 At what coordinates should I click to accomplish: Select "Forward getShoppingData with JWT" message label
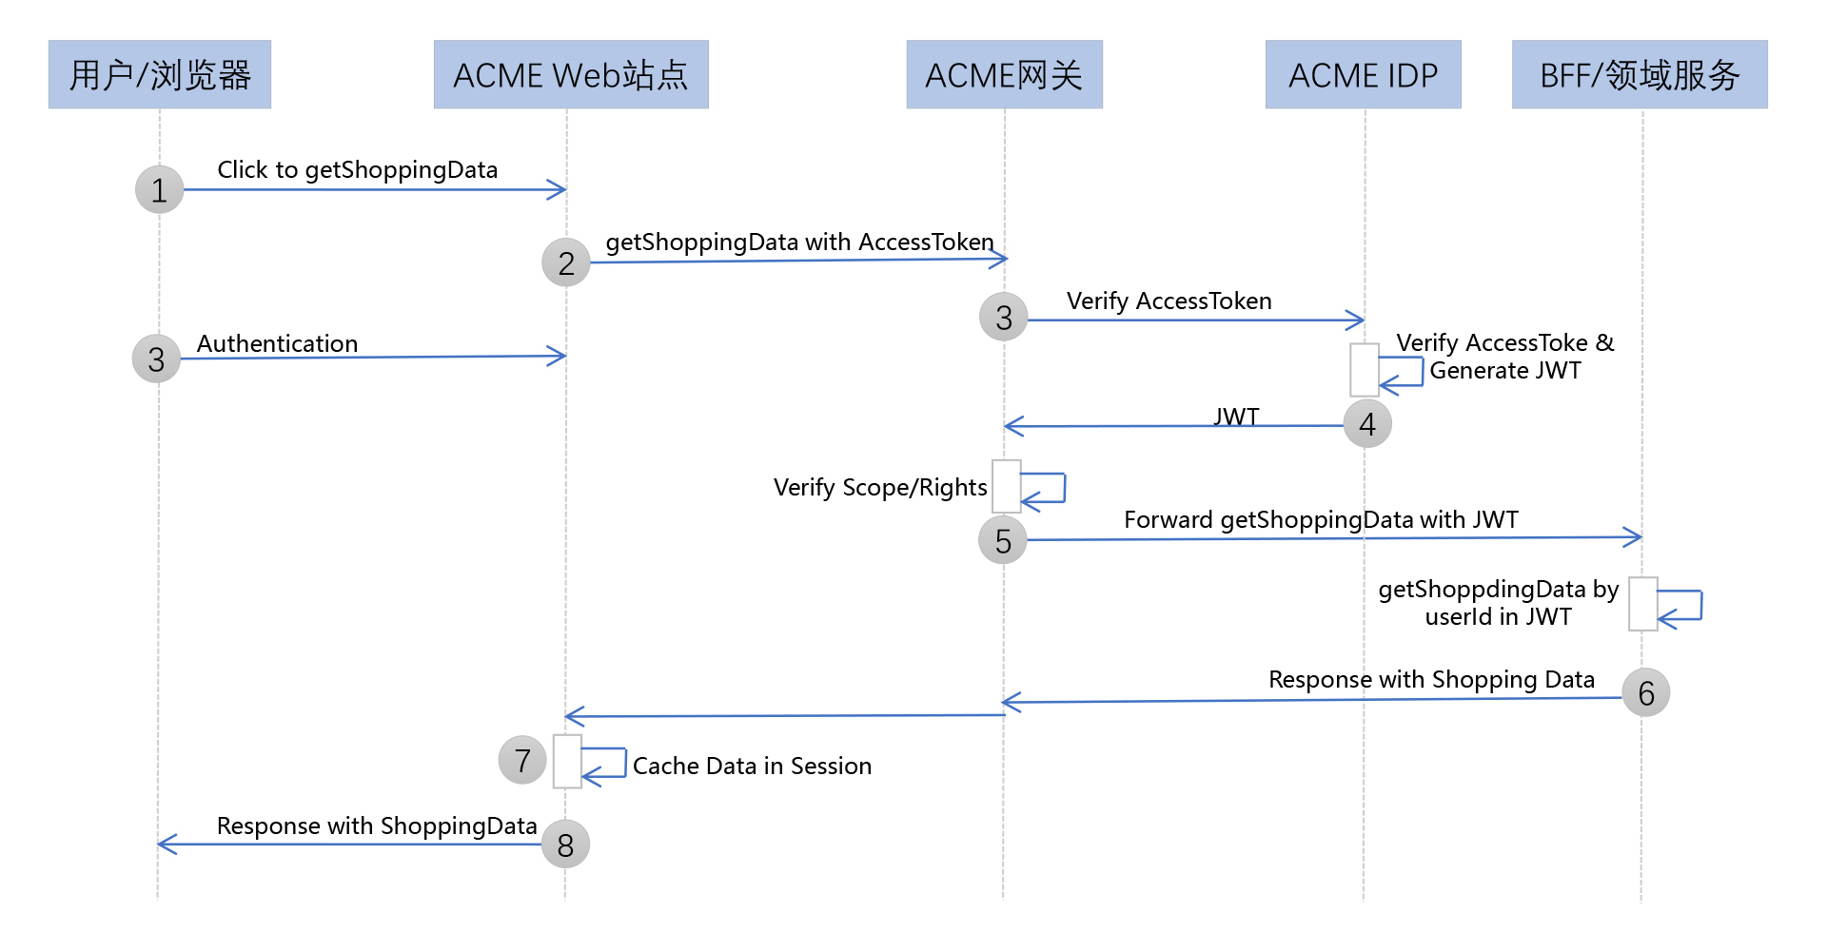click(1321, 519)
